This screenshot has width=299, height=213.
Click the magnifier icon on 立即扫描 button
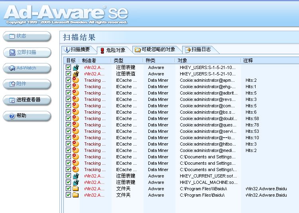(x=12, y=53)
